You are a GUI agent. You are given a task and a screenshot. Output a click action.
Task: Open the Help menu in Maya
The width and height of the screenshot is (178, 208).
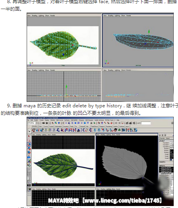click(x=118, y=120)
